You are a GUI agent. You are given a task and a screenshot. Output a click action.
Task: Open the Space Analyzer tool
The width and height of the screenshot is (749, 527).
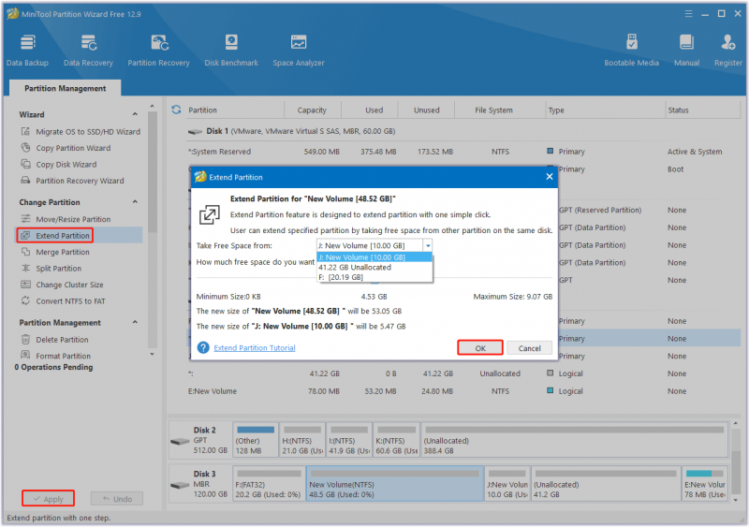click(299, 51)
